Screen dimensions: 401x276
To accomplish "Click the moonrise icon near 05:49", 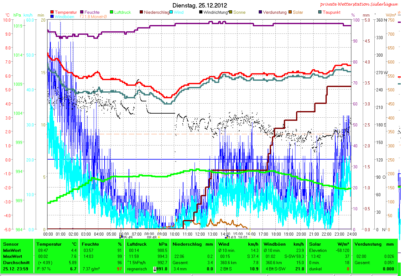I will tap(121, 238).
